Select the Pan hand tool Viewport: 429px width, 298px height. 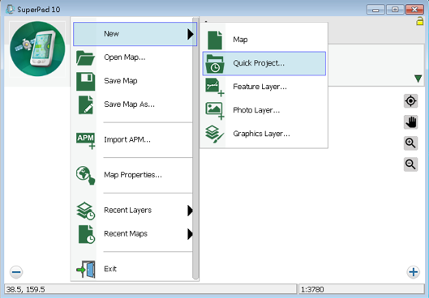(x=410, y=122)
